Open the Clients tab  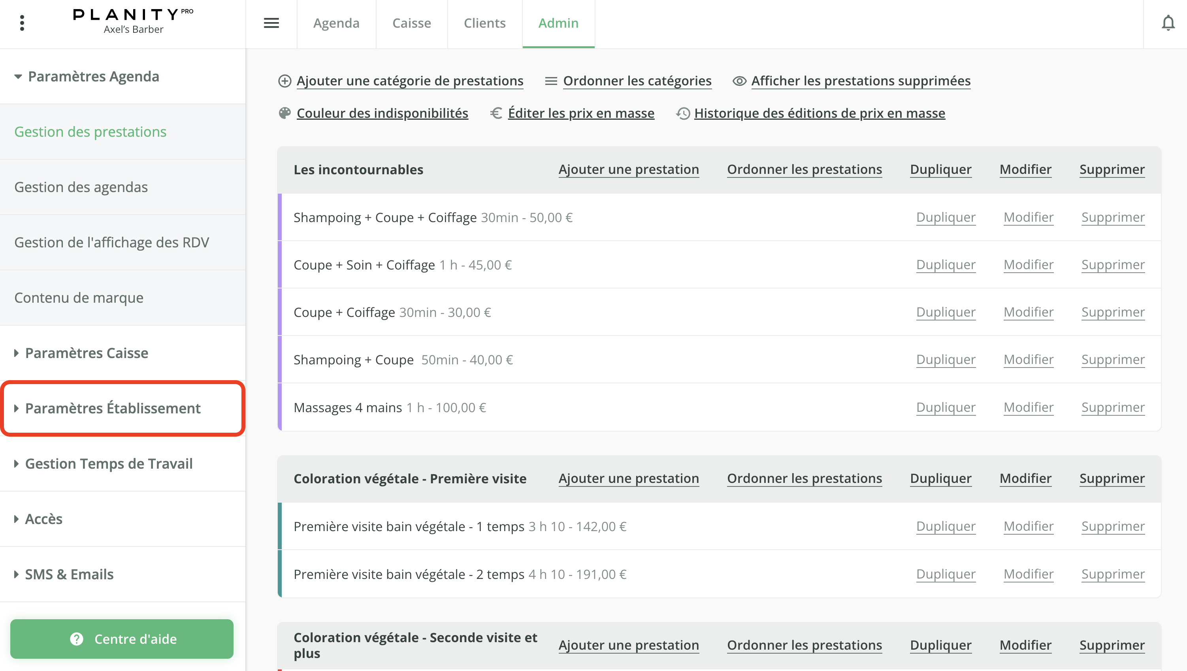pyautogui.click(x=484, y=23)
